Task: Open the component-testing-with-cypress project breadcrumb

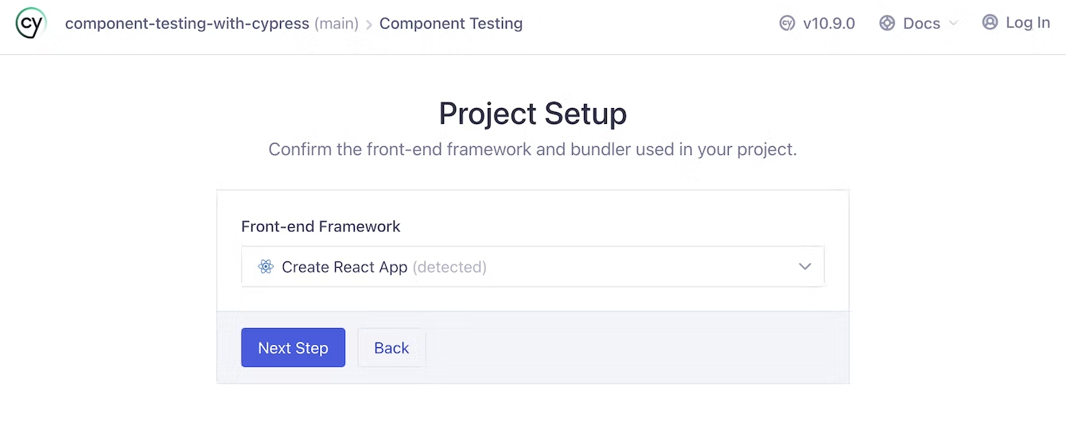Action: coord(187,23)
